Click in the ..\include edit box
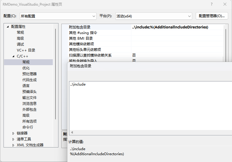Screen dimensions: 232x162 pos(148,104)
